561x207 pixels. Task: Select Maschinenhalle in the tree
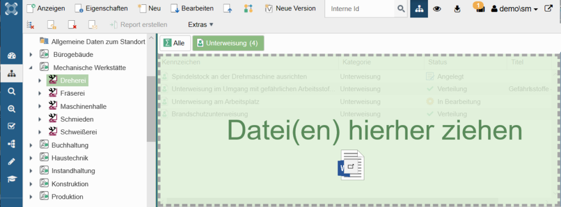tap(83, 107)
